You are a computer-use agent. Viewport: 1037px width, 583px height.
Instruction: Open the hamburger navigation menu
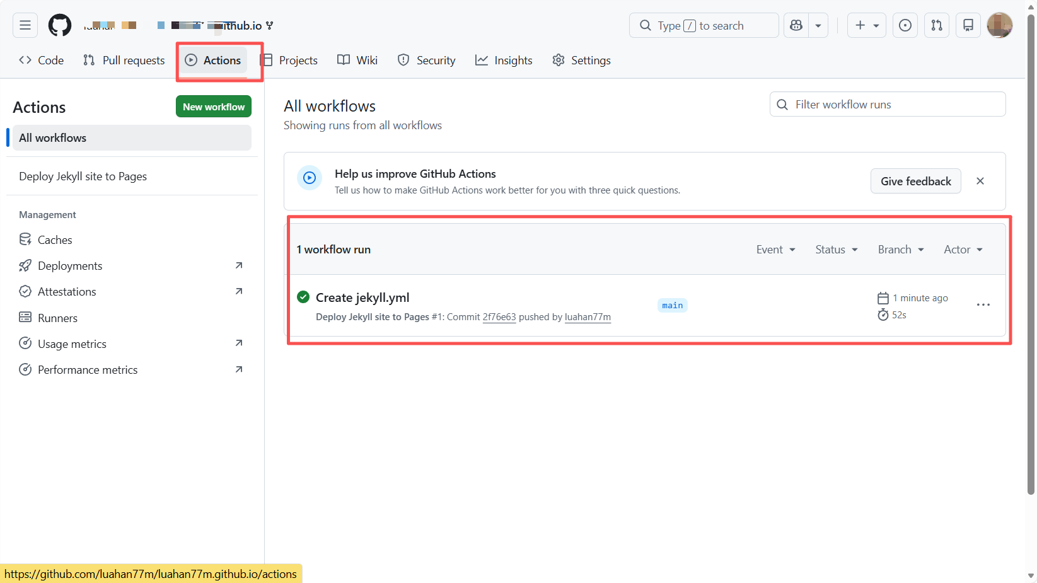(25, 25)
